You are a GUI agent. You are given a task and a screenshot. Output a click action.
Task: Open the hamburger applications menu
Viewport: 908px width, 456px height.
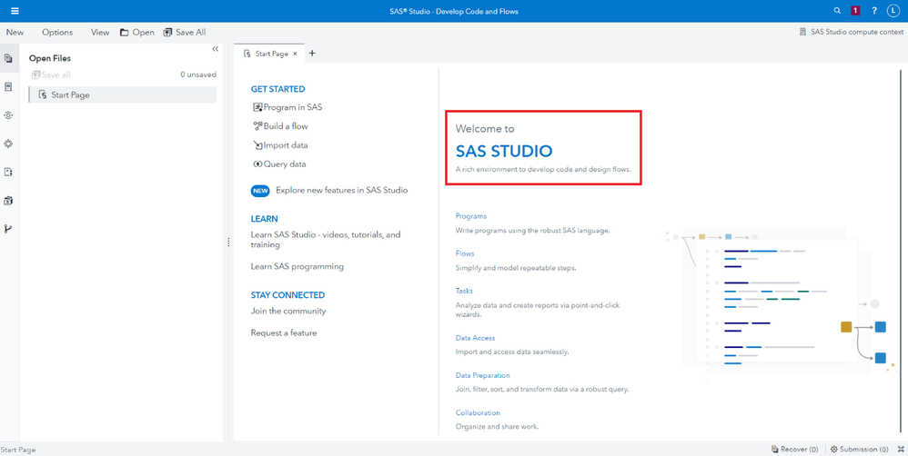pos(15,11)
